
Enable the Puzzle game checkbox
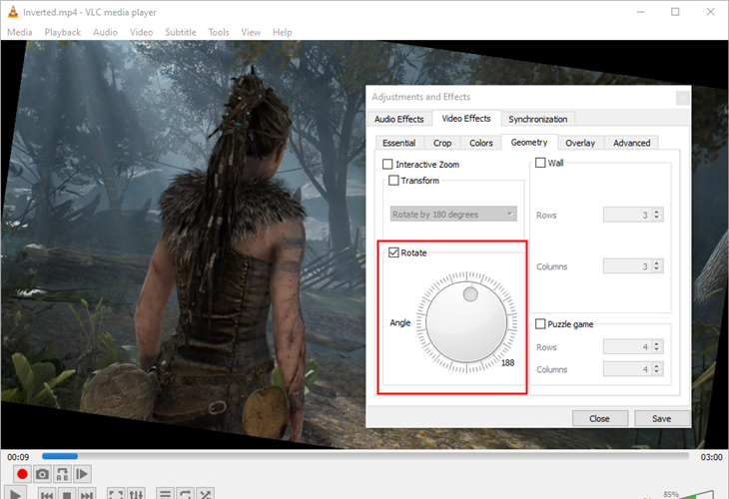tap(540, 323)
